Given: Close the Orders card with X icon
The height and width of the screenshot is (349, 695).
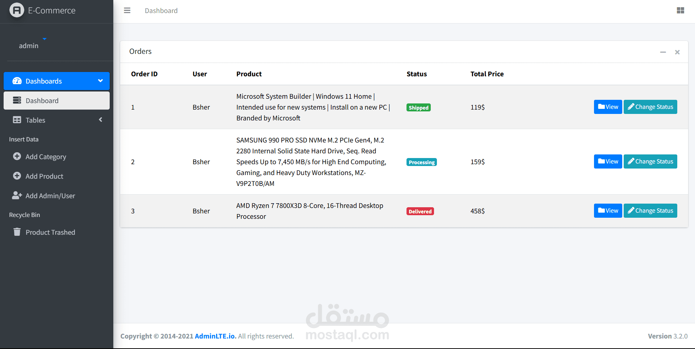Looking at the screenshot, I should pos(677,52).
